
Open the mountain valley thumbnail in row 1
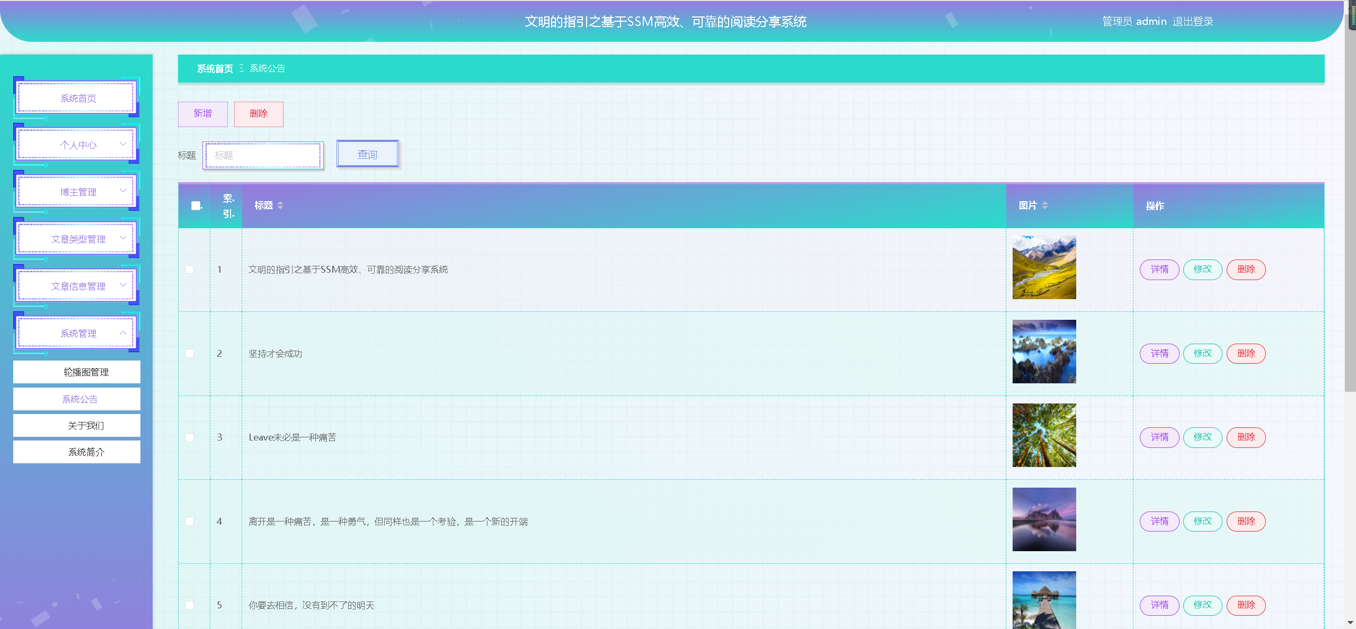[x=1043, y=267]
